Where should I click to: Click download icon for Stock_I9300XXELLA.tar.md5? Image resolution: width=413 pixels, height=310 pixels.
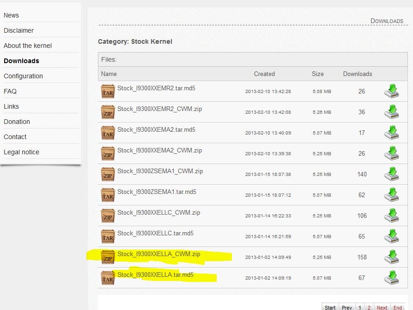[x=391, y=278]
